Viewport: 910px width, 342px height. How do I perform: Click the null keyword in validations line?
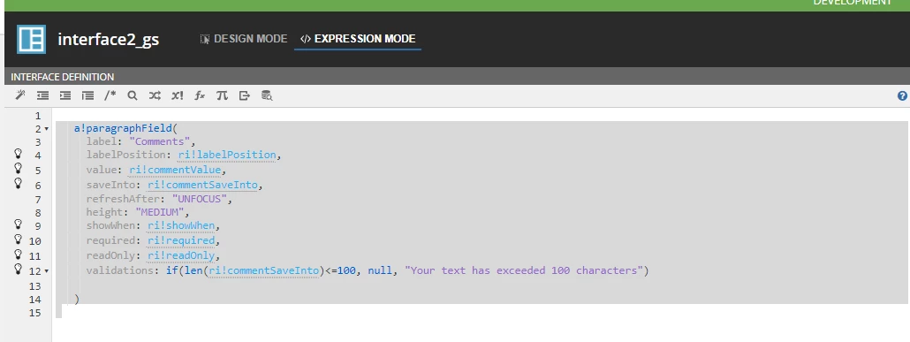click(379, 270)
